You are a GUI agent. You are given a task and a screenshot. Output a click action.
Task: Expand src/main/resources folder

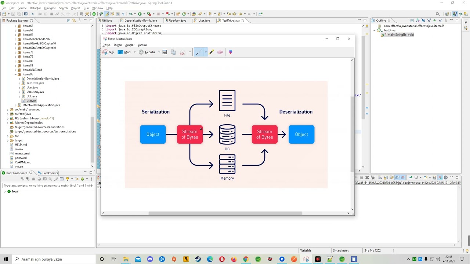[8, 110]
